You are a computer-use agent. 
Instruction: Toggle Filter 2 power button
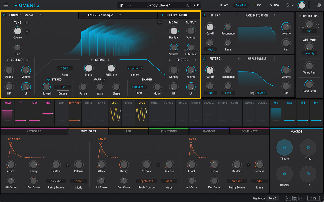click(204, 58)
